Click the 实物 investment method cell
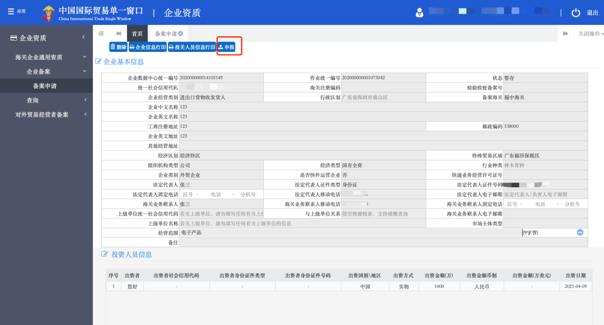Screen dimensions: 604x325 click(x=404, y=286)
